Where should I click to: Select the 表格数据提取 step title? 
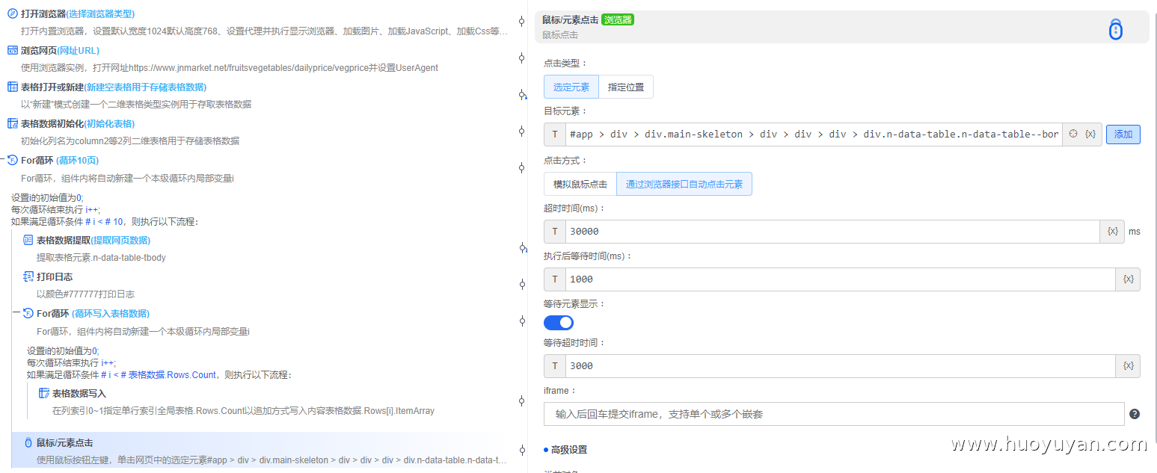click(64, 240)
